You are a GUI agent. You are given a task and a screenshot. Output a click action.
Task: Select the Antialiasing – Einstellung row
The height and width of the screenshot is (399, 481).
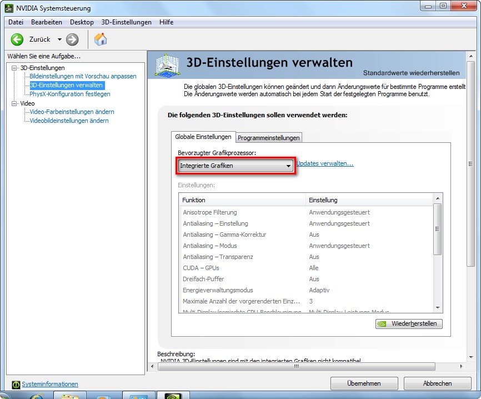pos(306,223)
